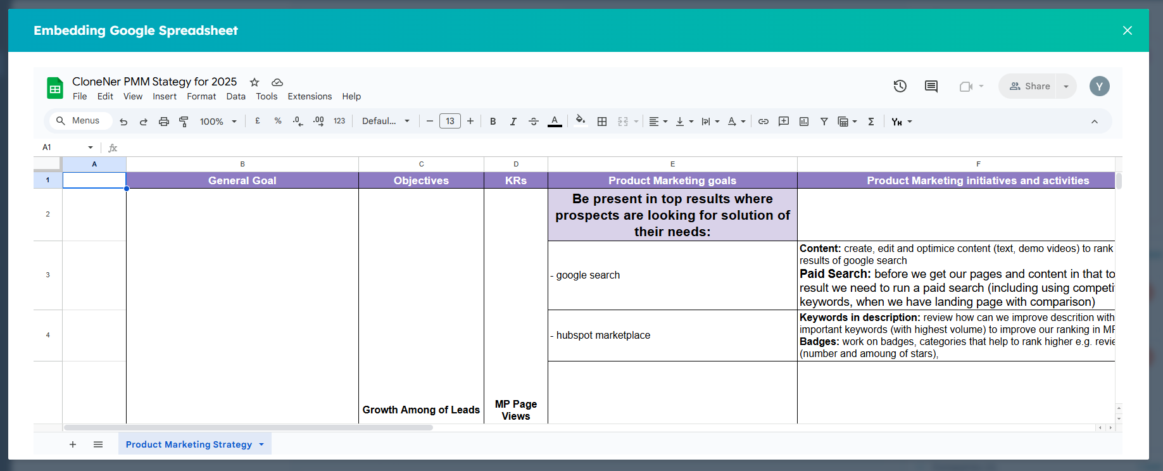Open the Edit menu
1163x471 pixels.
[x=105, y=96]
